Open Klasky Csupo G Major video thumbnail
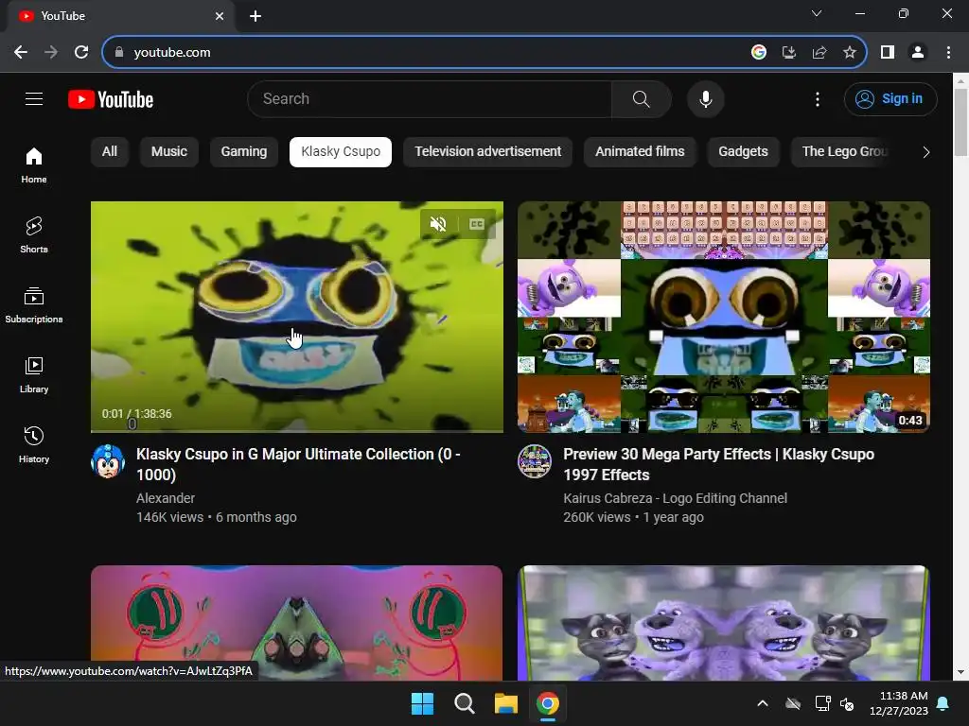This screenshot has height=726, width=969. (296, 317)
